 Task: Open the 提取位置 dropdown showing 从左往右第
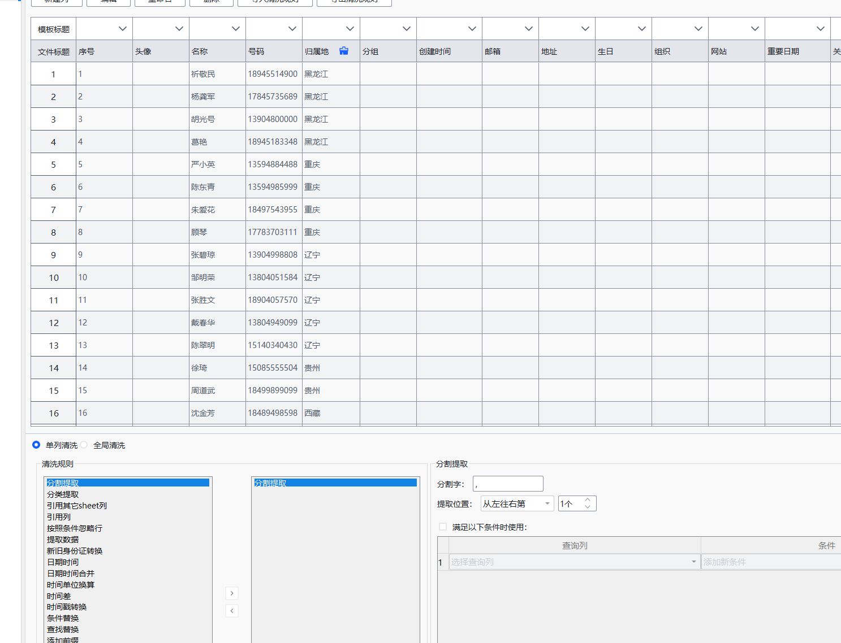[x=517, y=503]
